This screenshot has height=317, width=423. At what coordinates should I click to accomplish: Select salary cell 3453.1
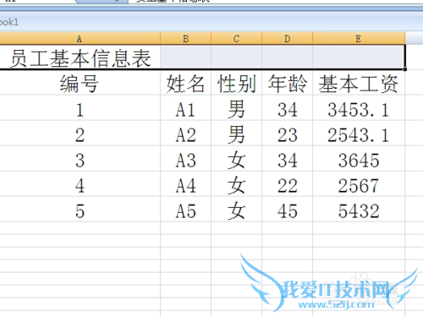point(359,108)
